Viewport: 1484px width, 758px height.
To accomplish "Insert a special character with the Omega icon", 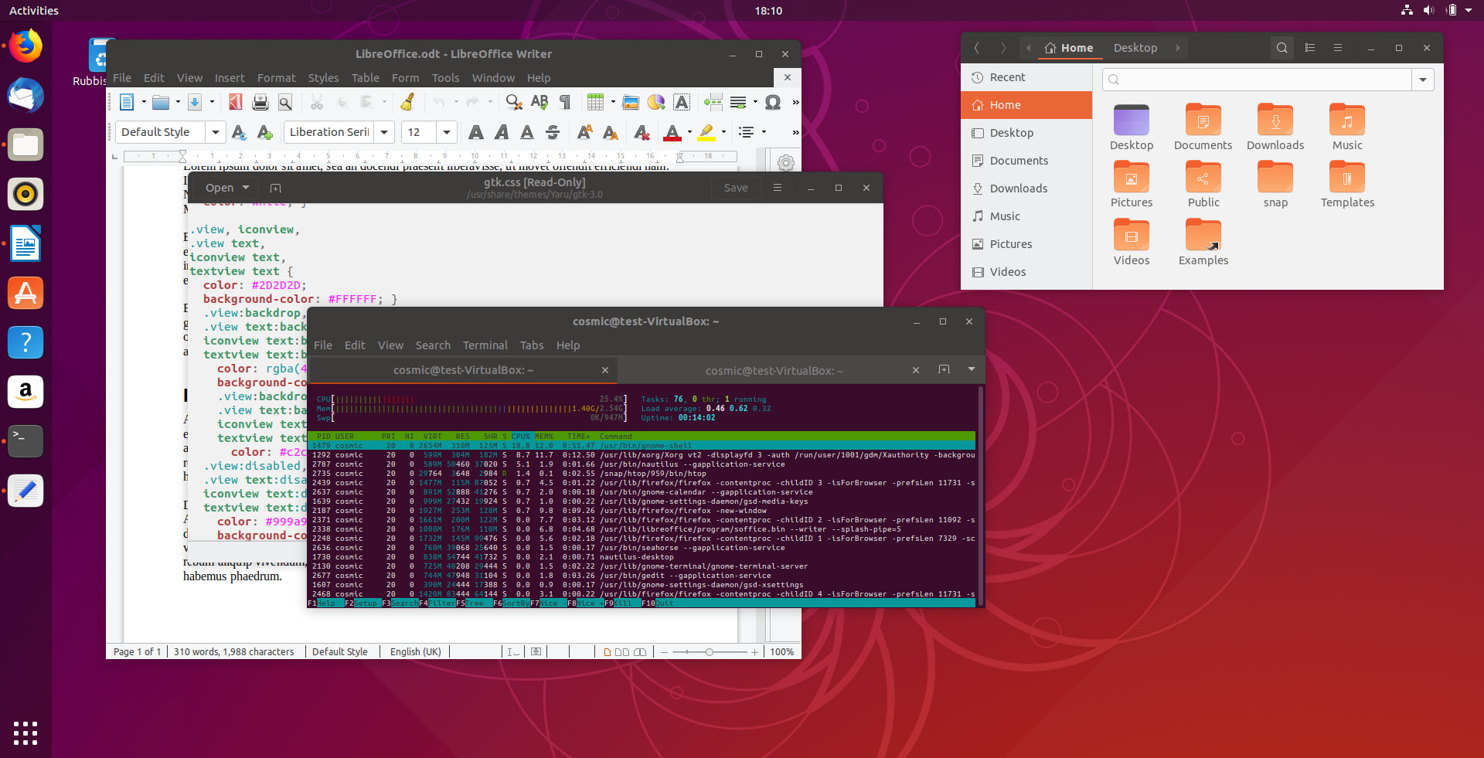I will 772,102.
